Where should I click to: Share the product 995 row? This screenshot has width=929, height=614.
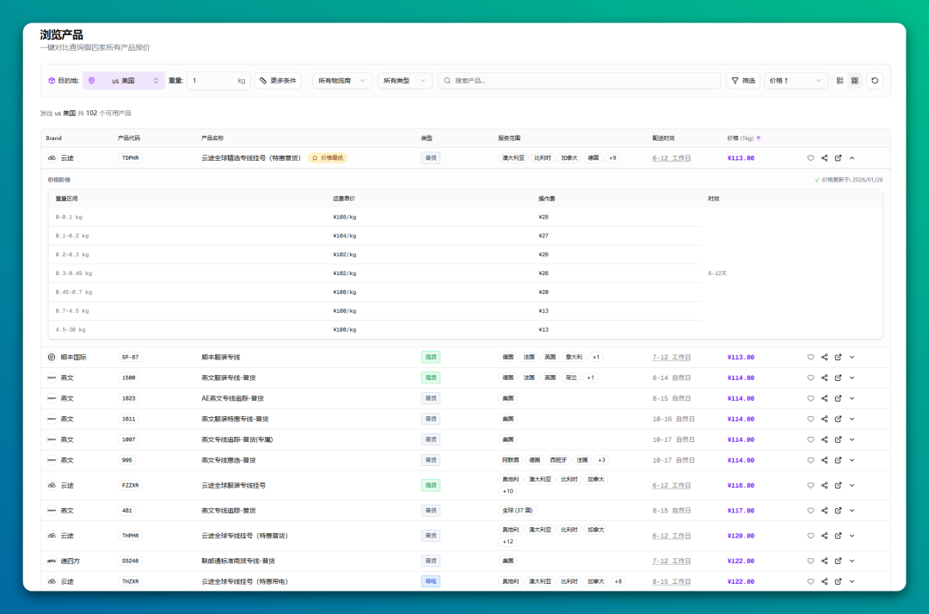pos(824,460)
